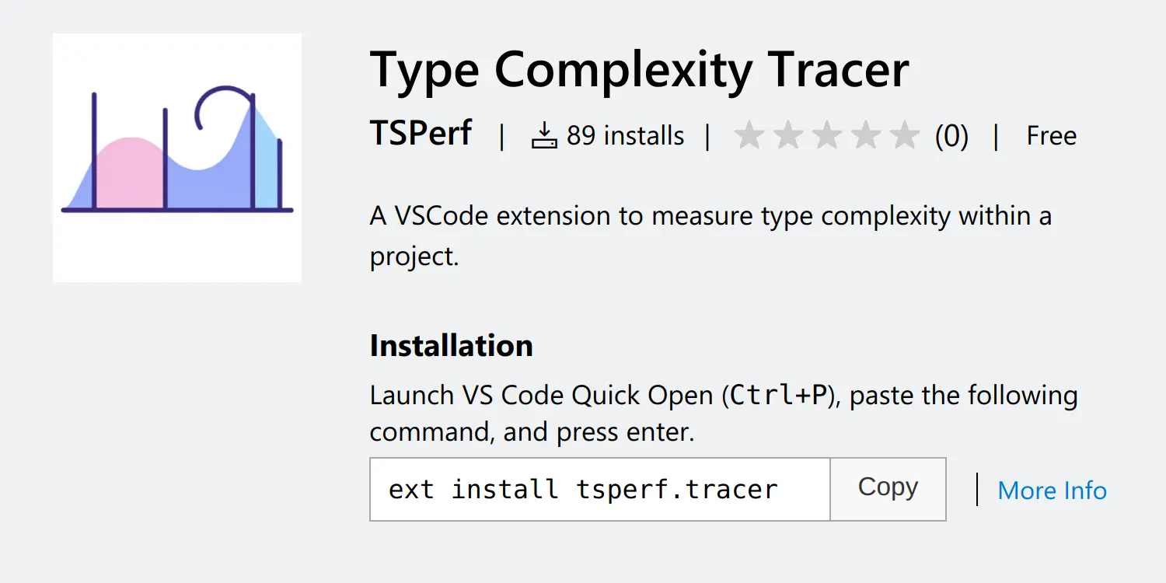Click the TSPerf publisher name
Screen dimensions: 1166x583
tap(421, 134)
